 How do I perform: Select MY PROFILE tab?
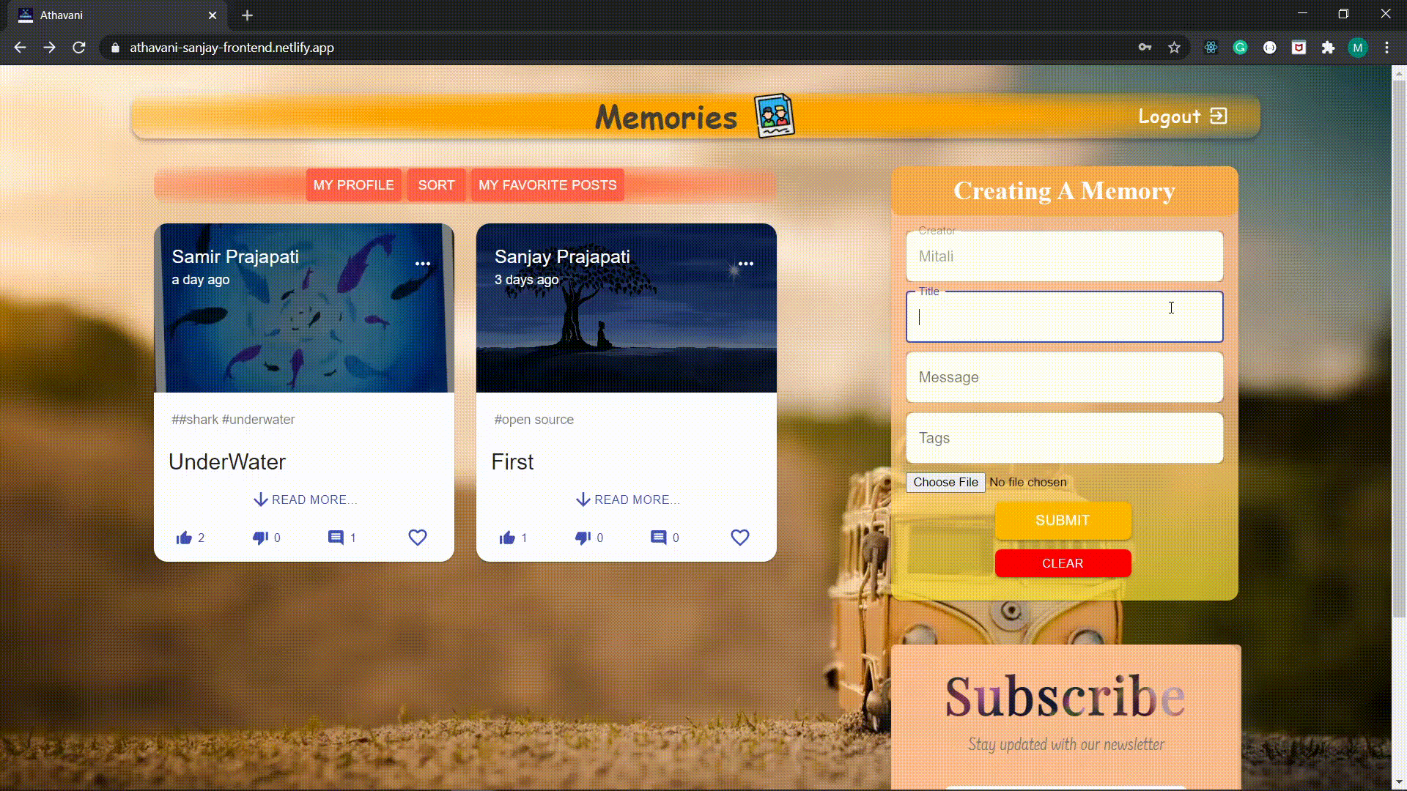click(354, 185)
